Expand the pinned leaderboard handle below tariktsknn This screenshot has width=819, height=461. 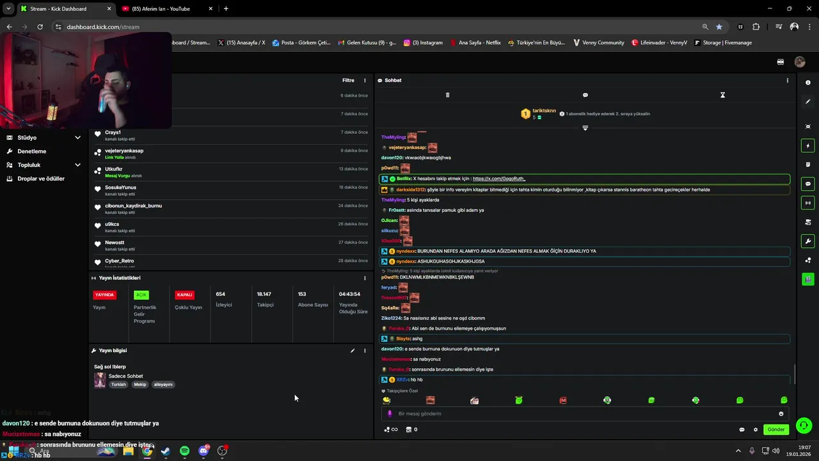tap(585, 127)
